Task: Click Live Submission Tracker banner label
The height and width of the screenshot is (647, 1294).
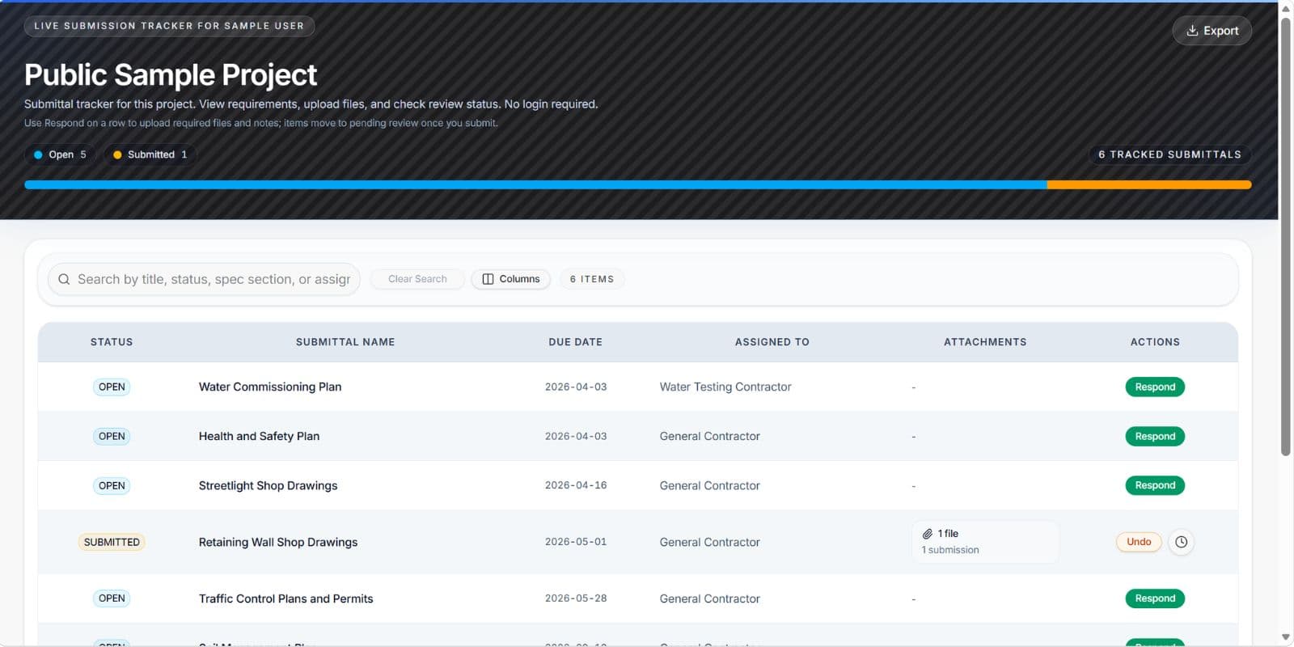Action: point(169,26)
